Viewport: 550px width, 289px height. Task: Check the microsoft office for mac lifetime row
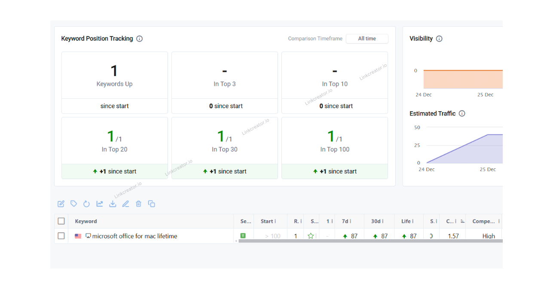pyautogui.click(x=61, y=236)
